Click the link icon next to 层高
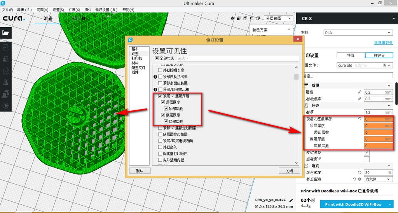Image resolution: width=398 pixels, height=213 pixels. point(360,92)
